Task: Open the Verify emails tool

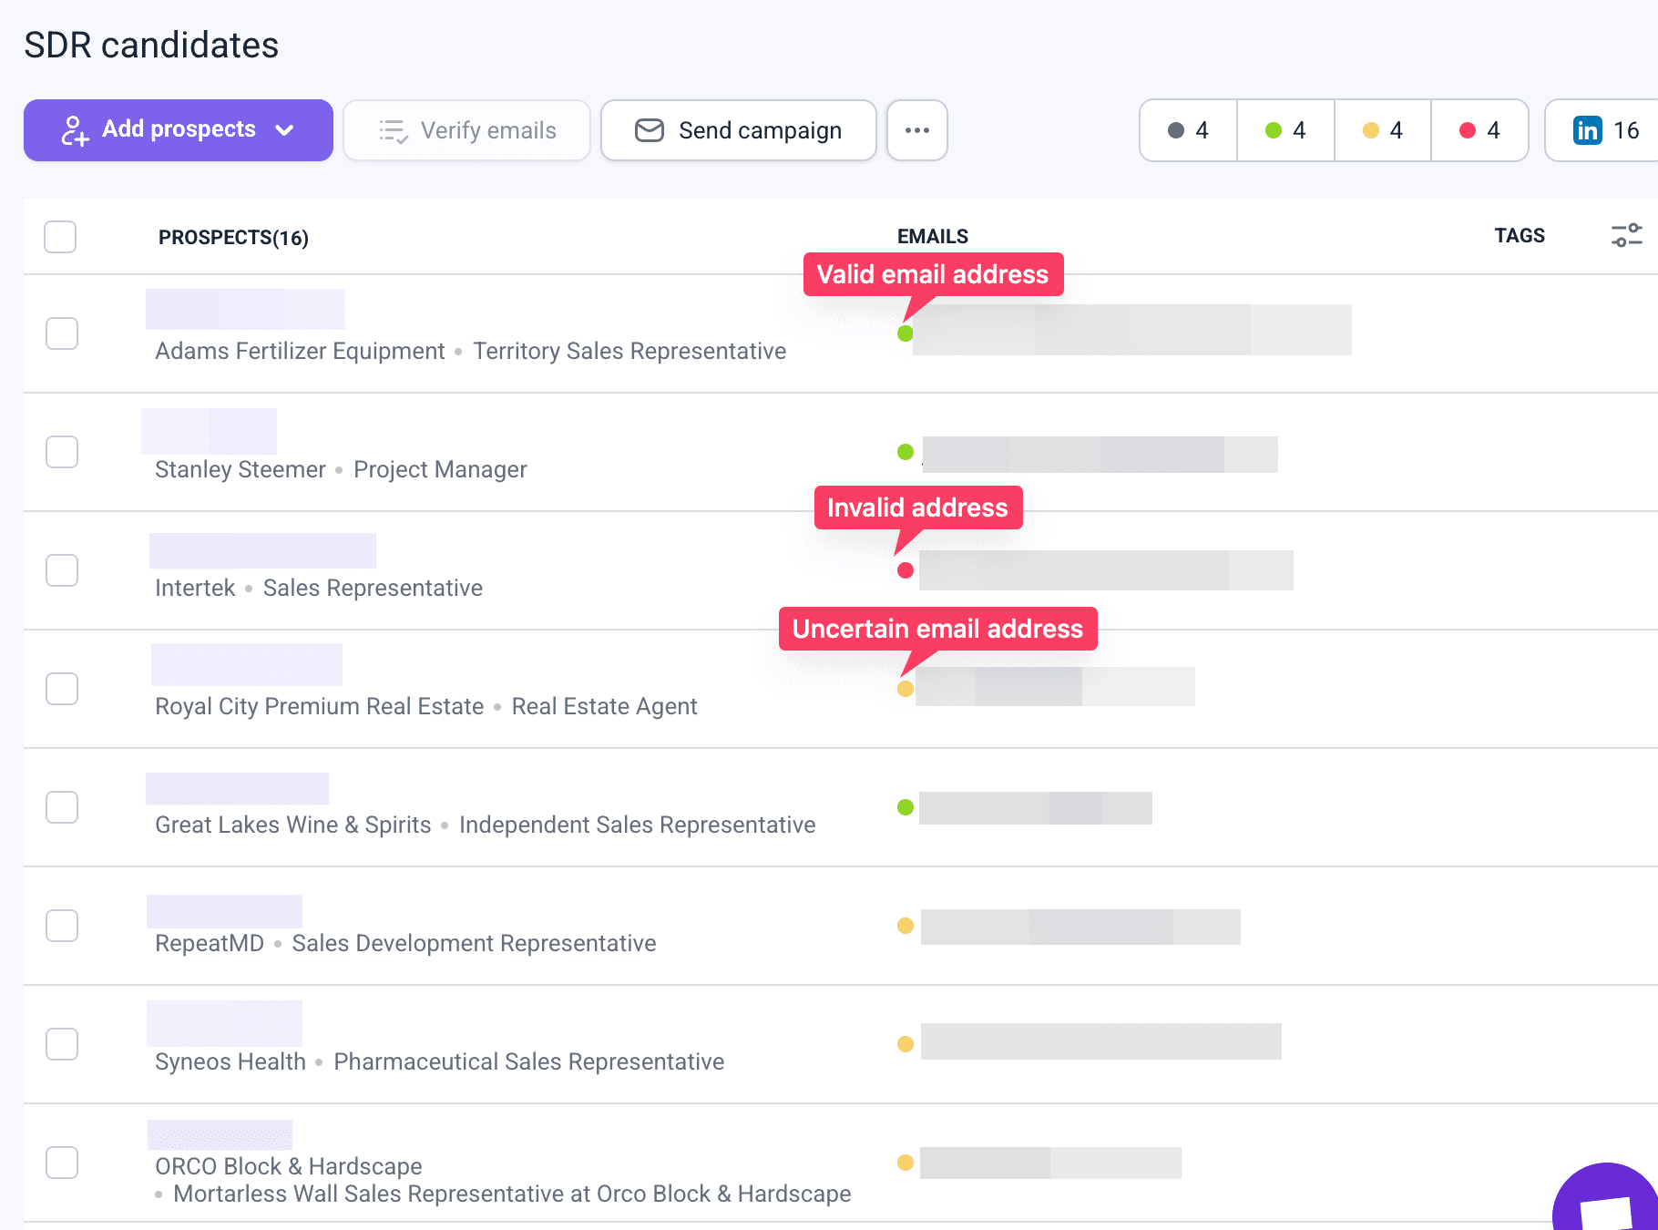Action: pos(466,130)
